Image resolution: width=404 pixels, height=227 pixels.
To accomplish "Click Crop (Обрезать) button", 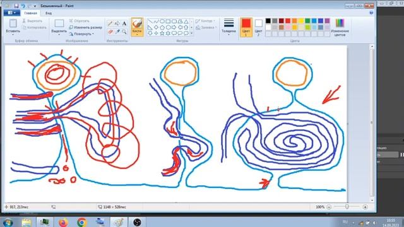I will pos(79,21).
